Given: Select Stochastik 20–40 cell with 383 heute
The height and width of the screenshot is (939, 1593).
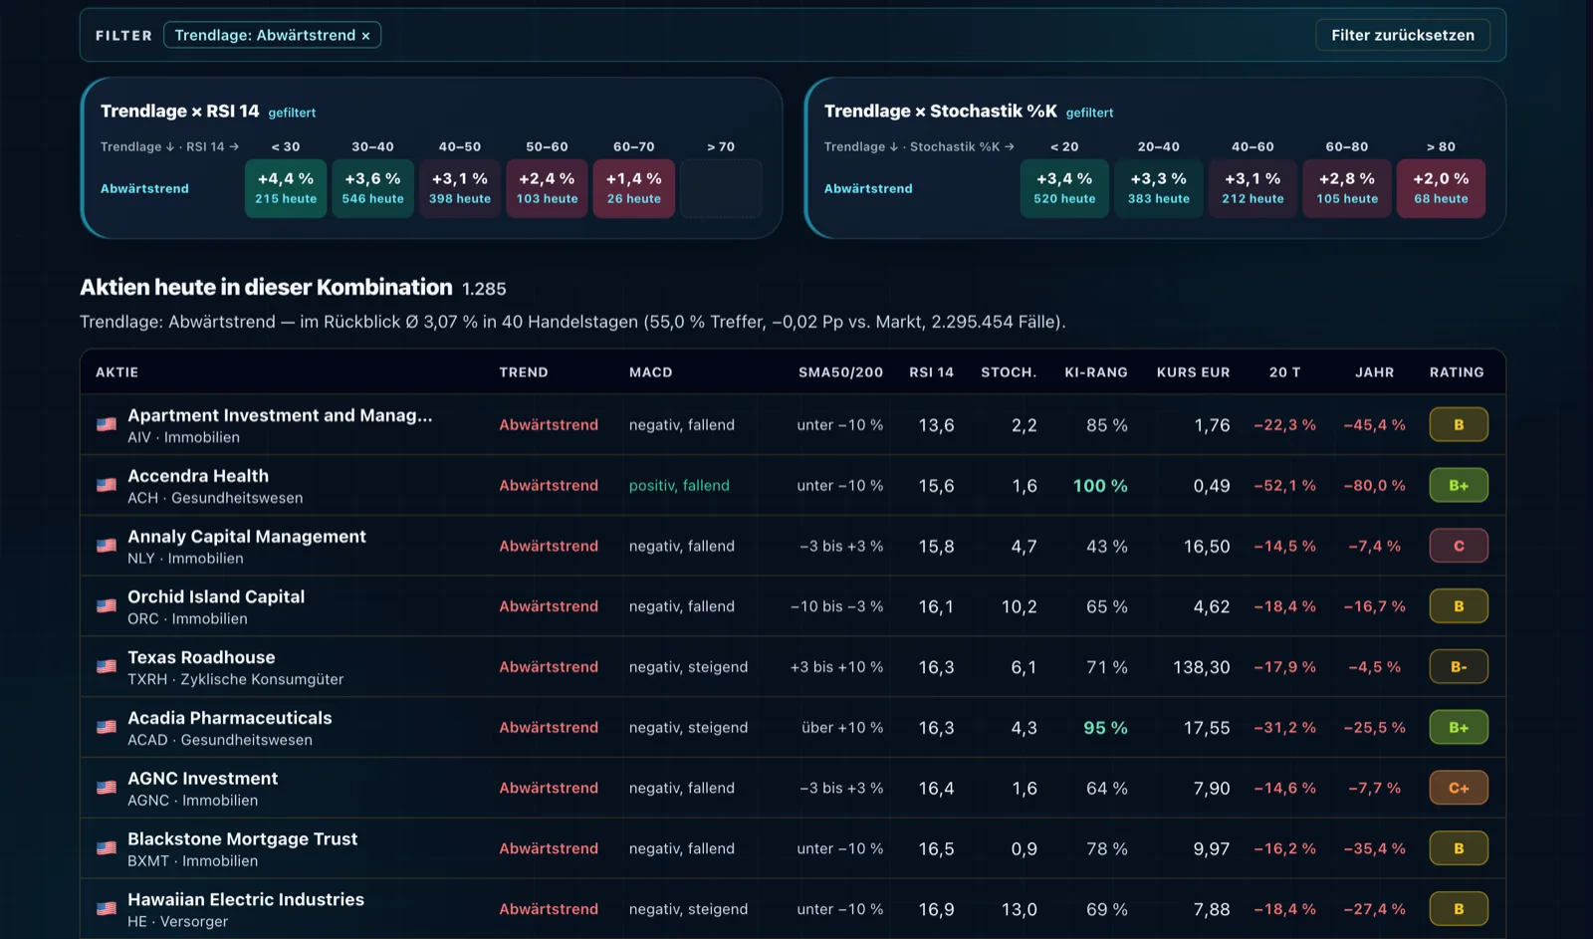Looking at the screenshot, I should pyautogui.click(x=1159, y=188).
